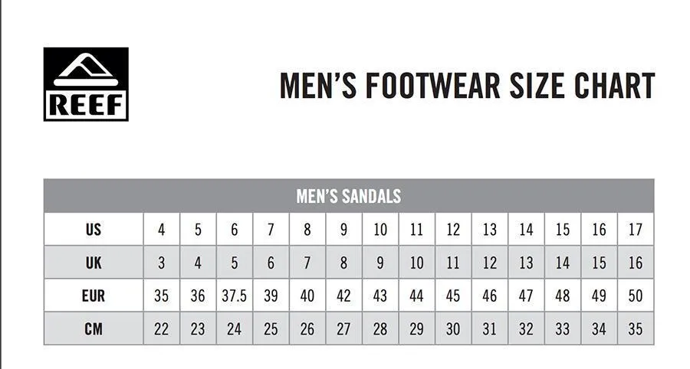Click the Men's Footwear Size Chart title
Viewport: 690px width, 369px height.
tap(468, 85)
